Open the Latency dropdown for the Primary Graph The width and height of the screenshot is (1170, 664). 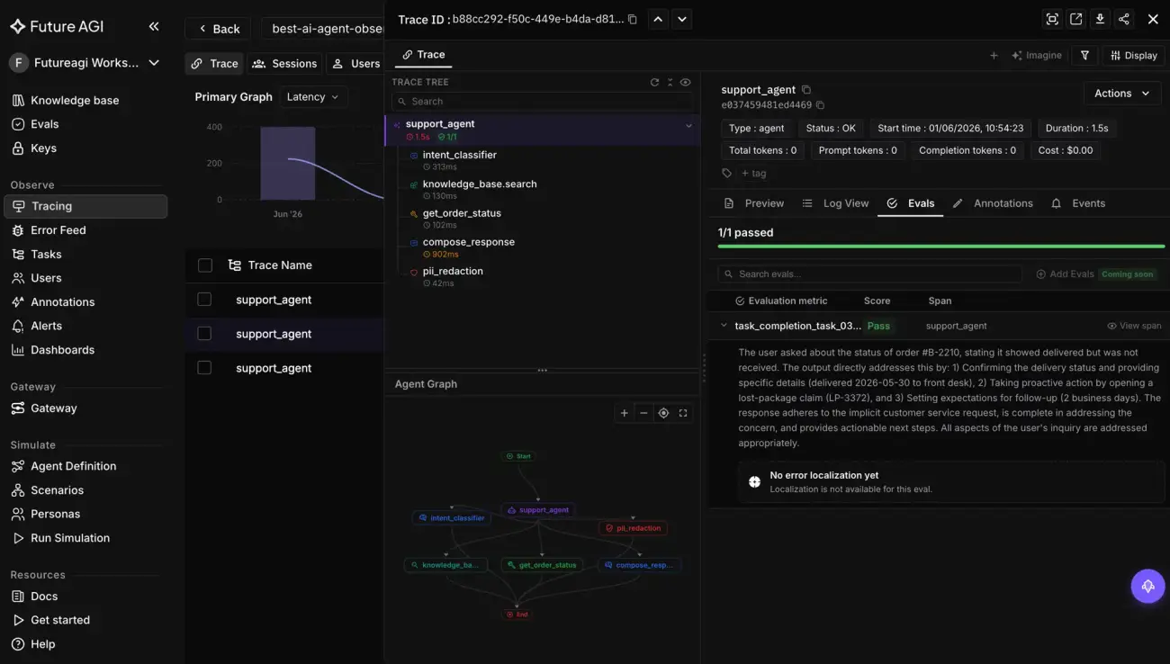coord(313,97)
